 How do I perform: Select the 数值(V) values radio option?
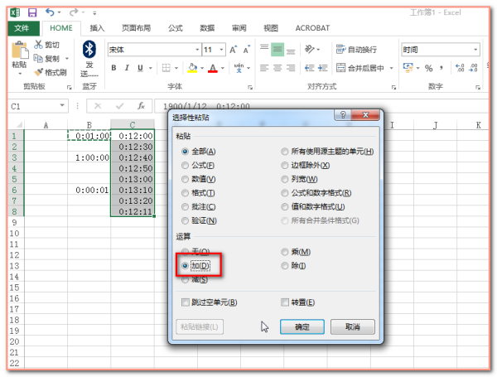pos(186,179)
